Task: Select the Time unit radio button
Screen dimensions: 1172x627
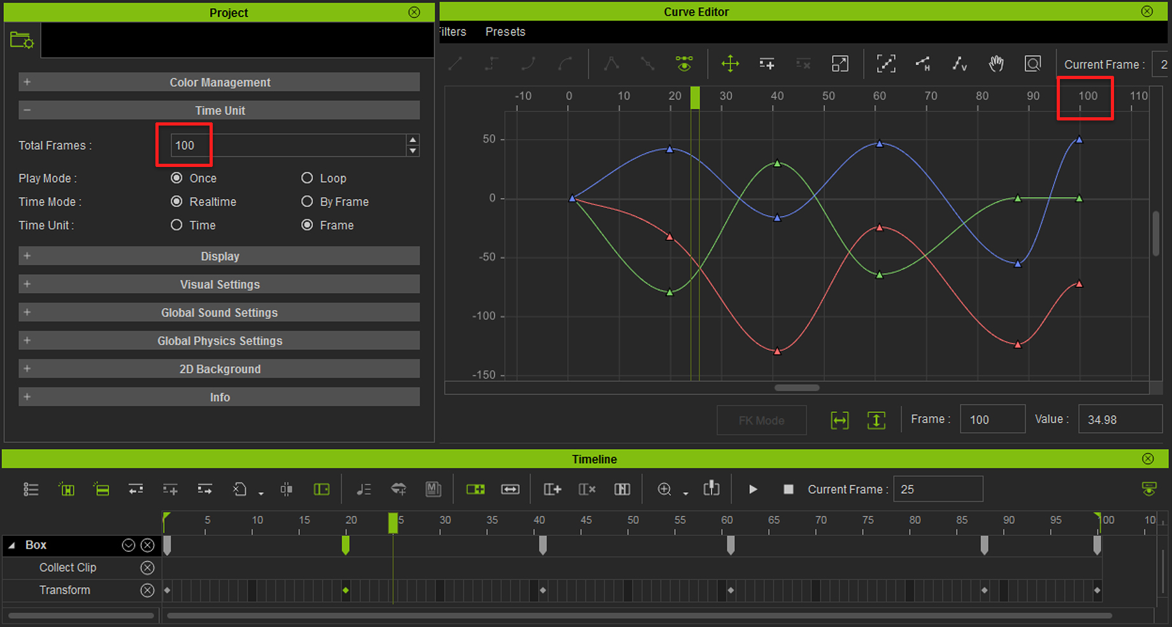Action: pyautogui.click(x=176, y=225)
